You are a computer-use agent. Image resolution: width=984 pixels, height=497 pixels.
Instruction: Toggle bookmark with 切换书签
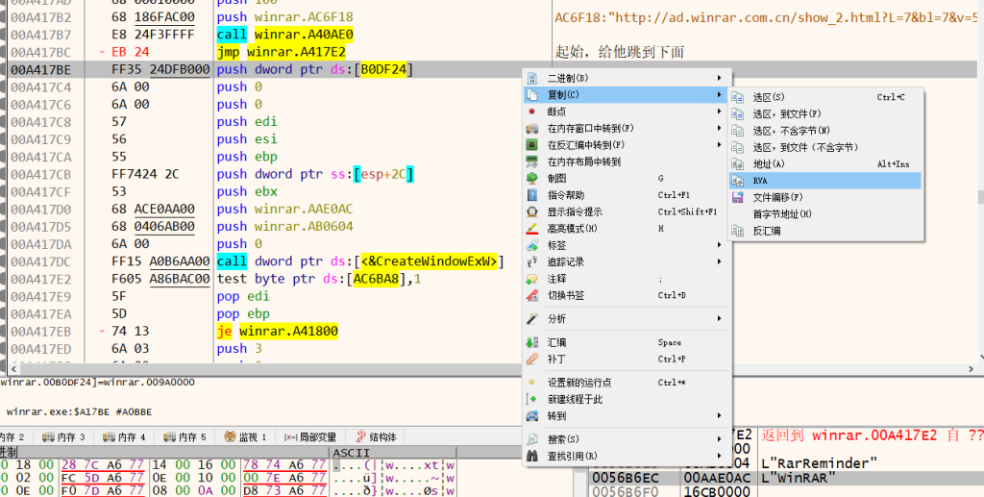(x=566, y=295)
